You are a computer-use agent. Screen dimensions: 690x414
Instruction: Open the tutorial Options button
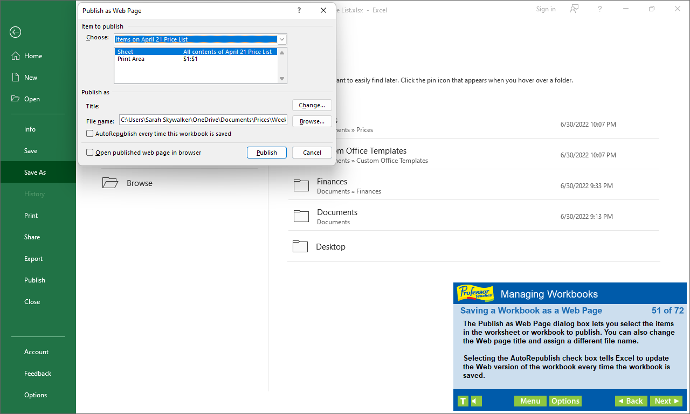tap(565, 401)
